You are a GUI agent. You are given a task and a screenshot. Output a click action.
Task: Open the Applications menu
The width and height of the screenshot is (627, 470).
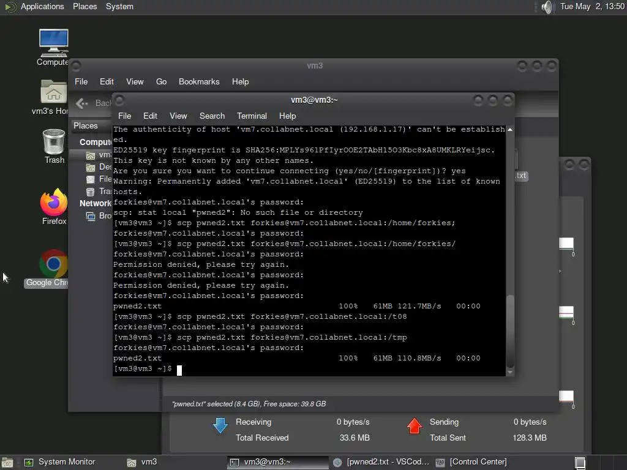[x=42, y=6]
